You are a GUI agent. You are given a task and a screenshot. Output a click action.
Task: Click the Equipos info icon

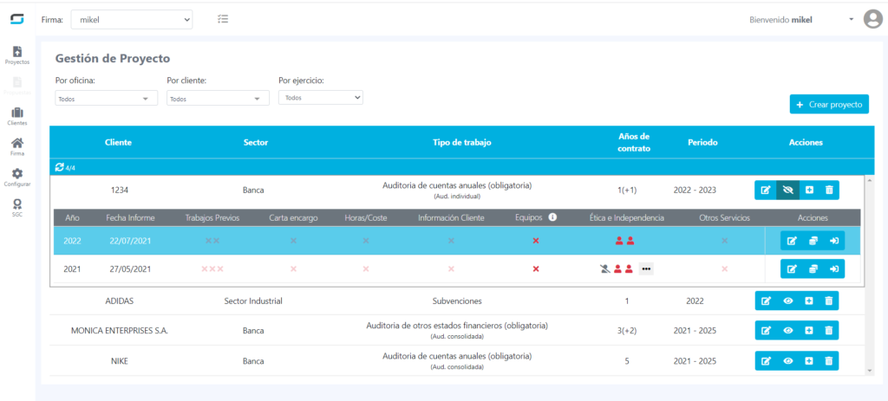point(552,217)
